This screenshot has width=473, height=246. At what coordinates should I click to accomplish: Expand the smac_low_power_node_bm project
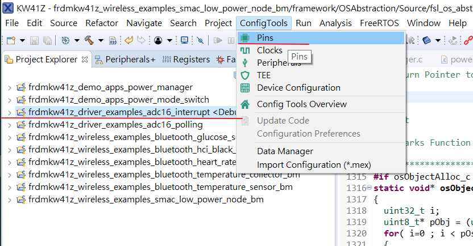click(x=10, y=200)
